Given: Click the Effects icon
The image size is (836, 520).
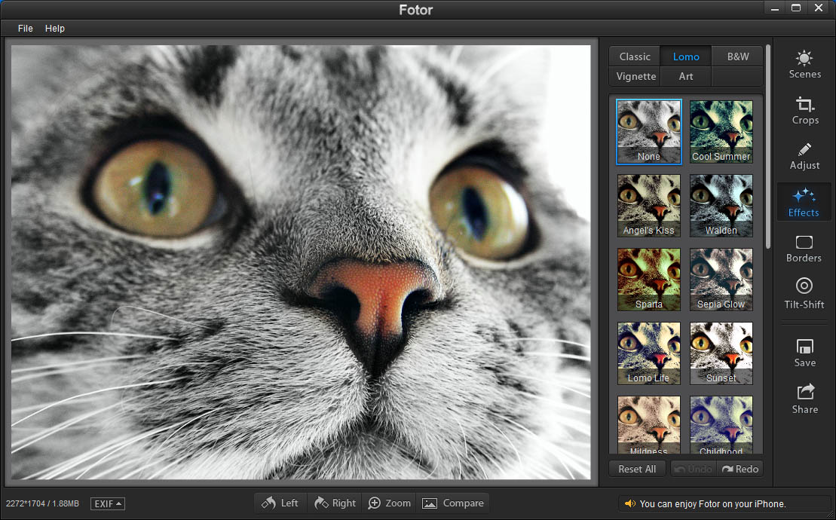Looking at the screenshot, I should (804, 202).
